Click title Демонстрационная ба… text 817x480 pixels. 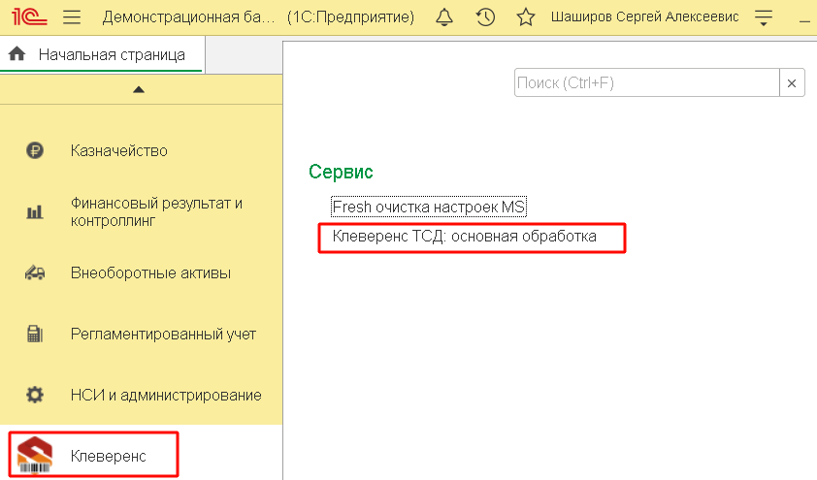(x=188, y=17)
